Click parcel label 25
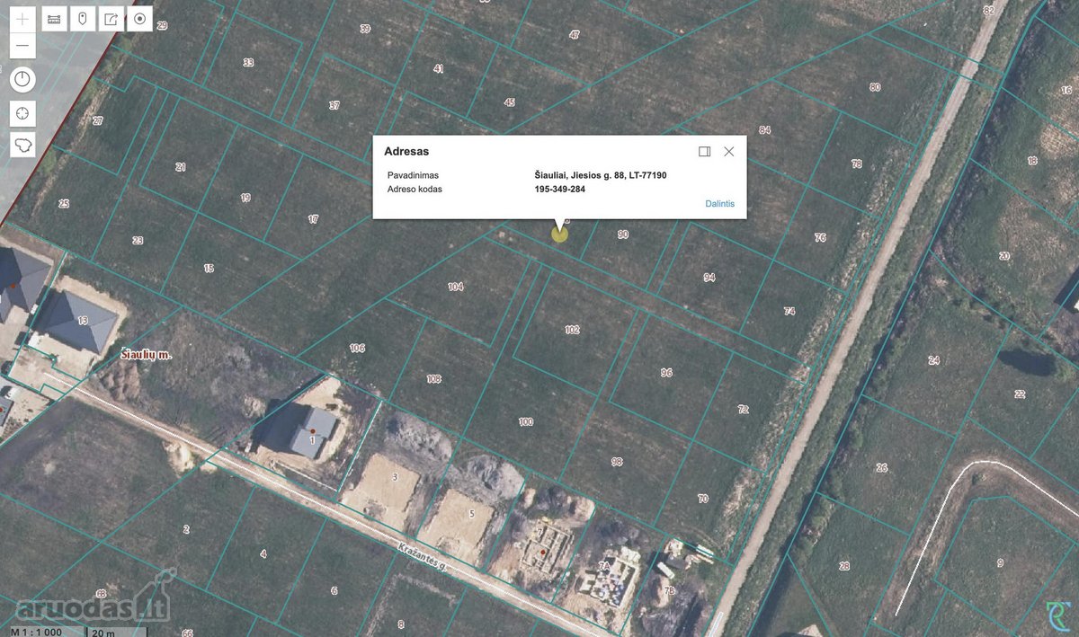The height and width of the screenshot is (637, 1079). [64, 204]
